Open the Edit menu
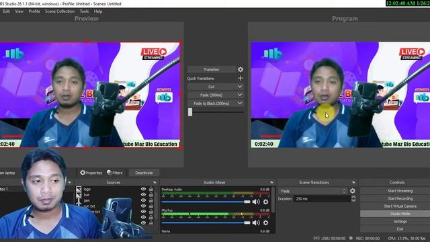Image resolution: width=430 pixels, height=242 pixels. point(7,11)
